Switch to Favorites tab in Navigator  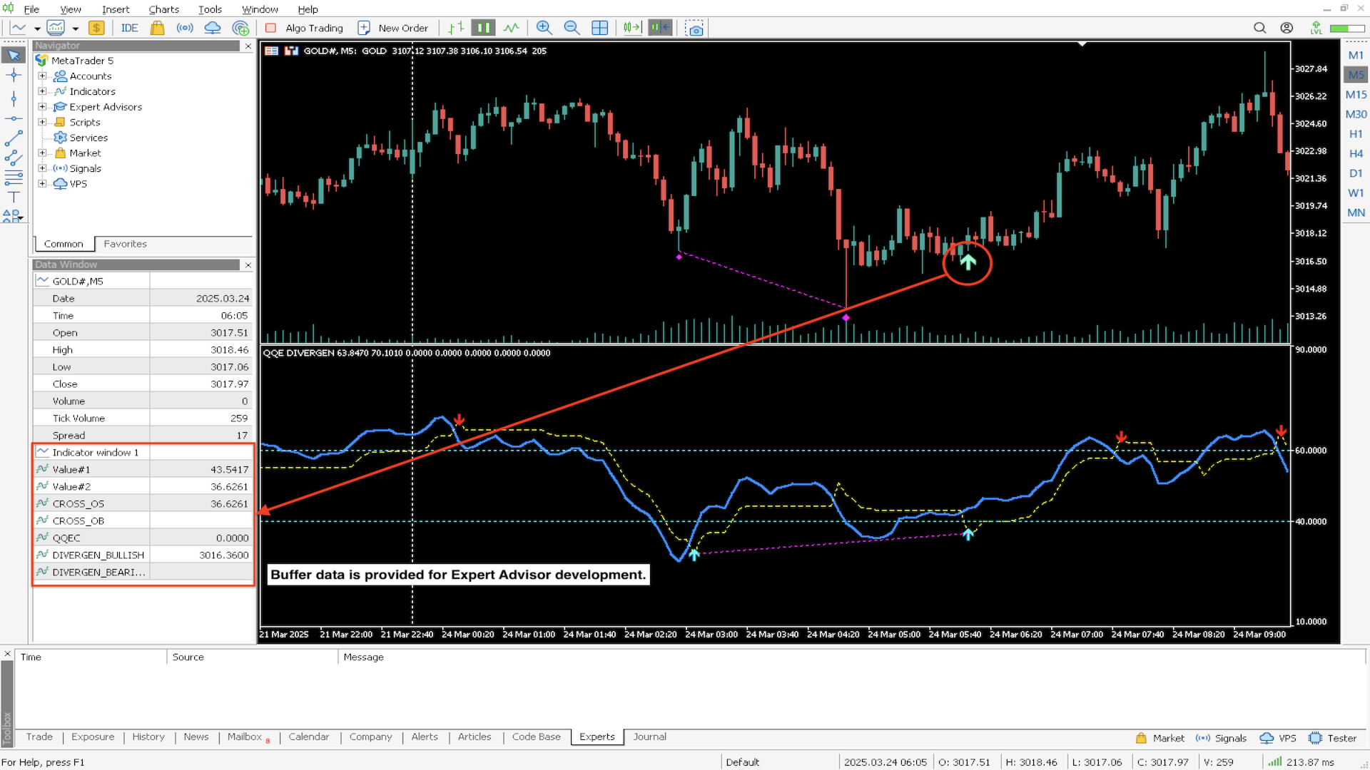pos(125,244)
